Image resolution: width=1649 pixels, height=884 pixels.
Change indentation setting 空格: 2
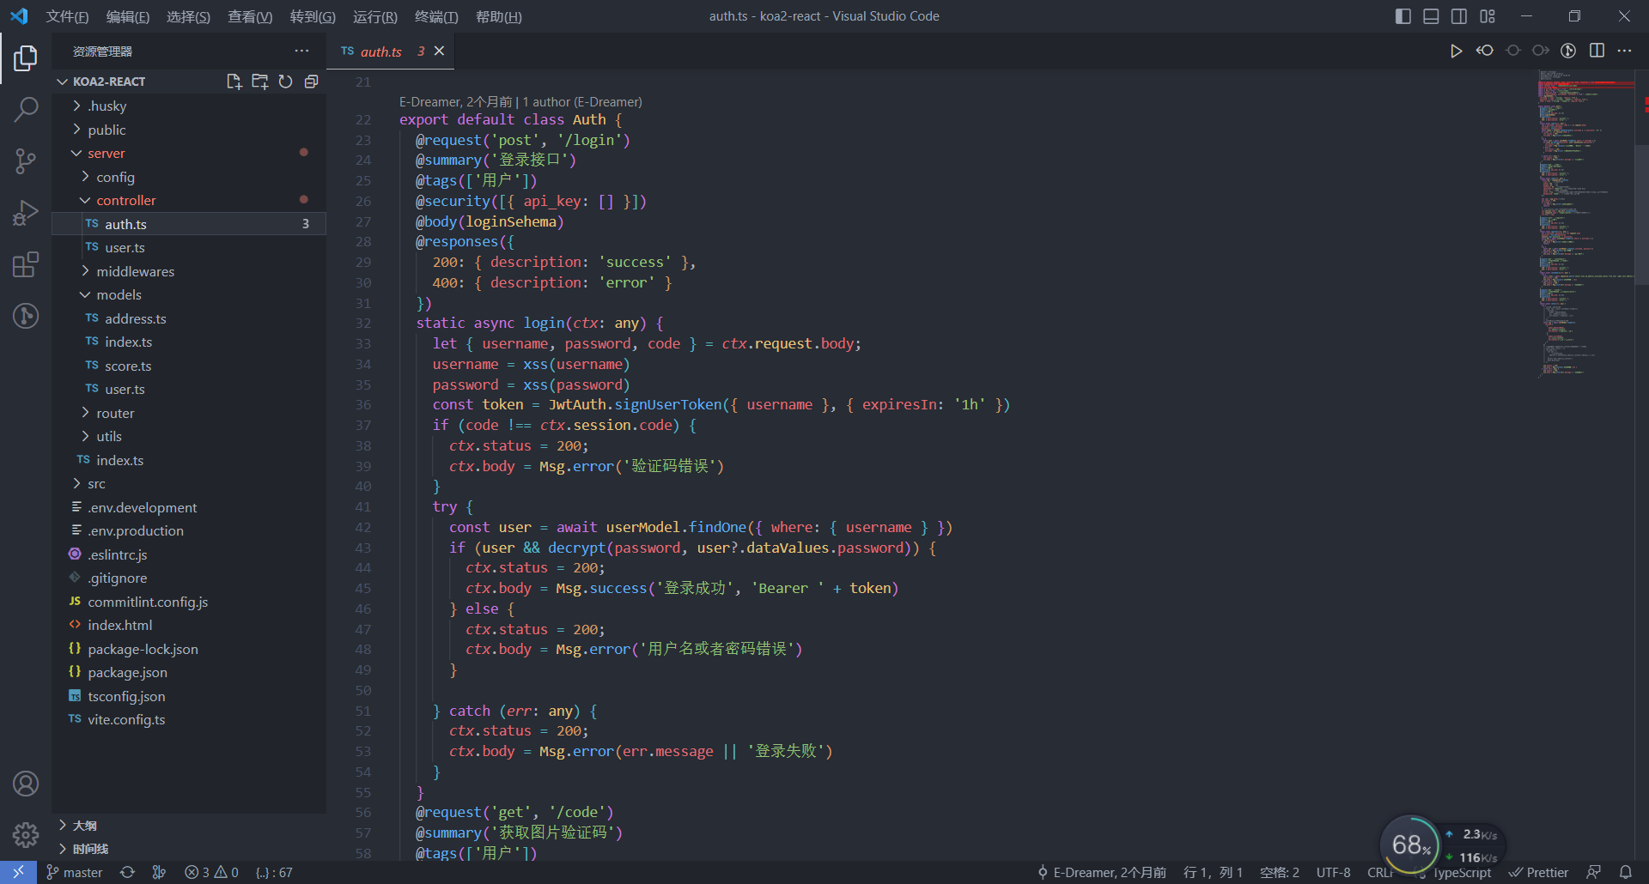(x=1280, y=872)
